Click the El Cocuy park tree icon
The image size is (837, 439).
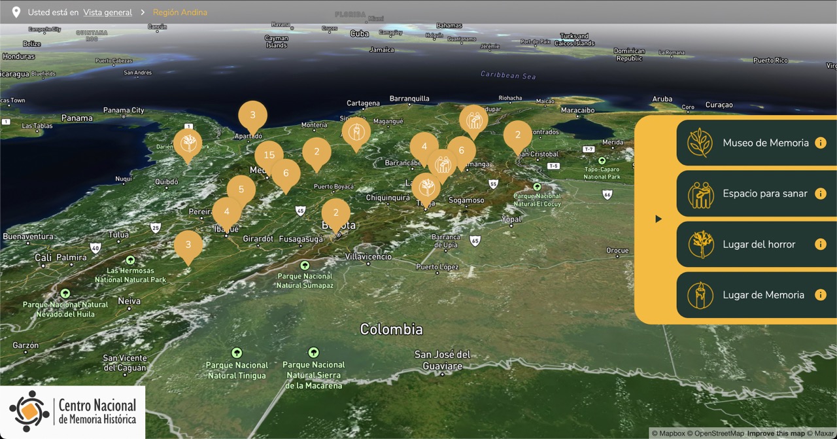537,186
